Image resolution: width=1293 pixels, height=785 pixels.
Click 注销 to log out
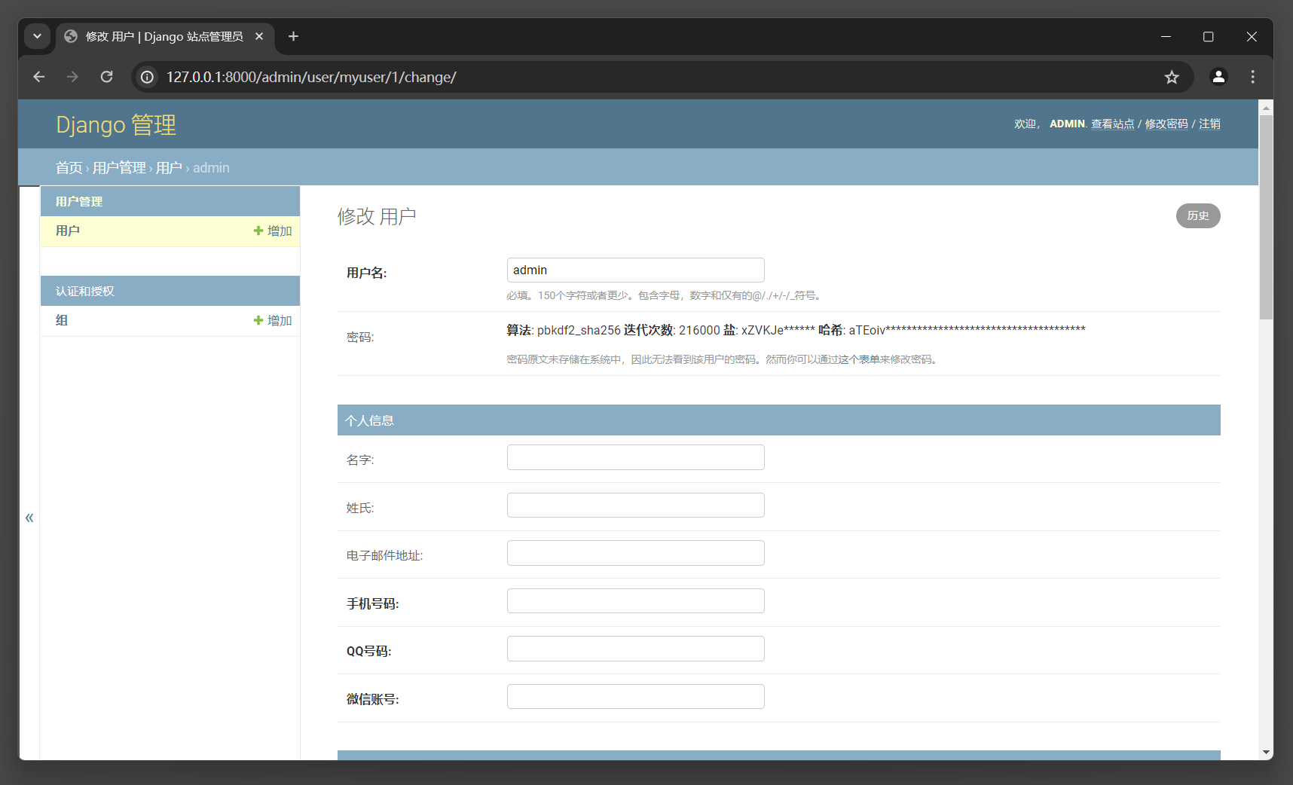[x=1209, y=124]
